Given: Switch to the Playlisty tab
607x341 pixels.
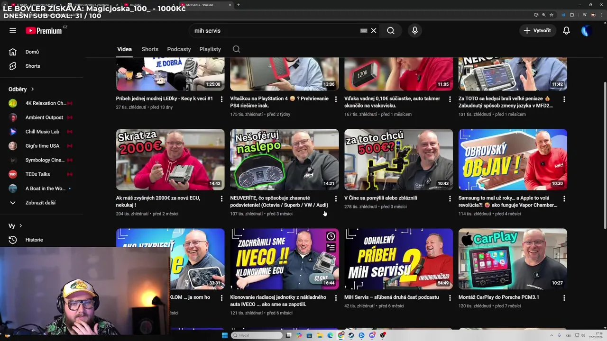Looking at the screenshot, I should pos(210,49).
